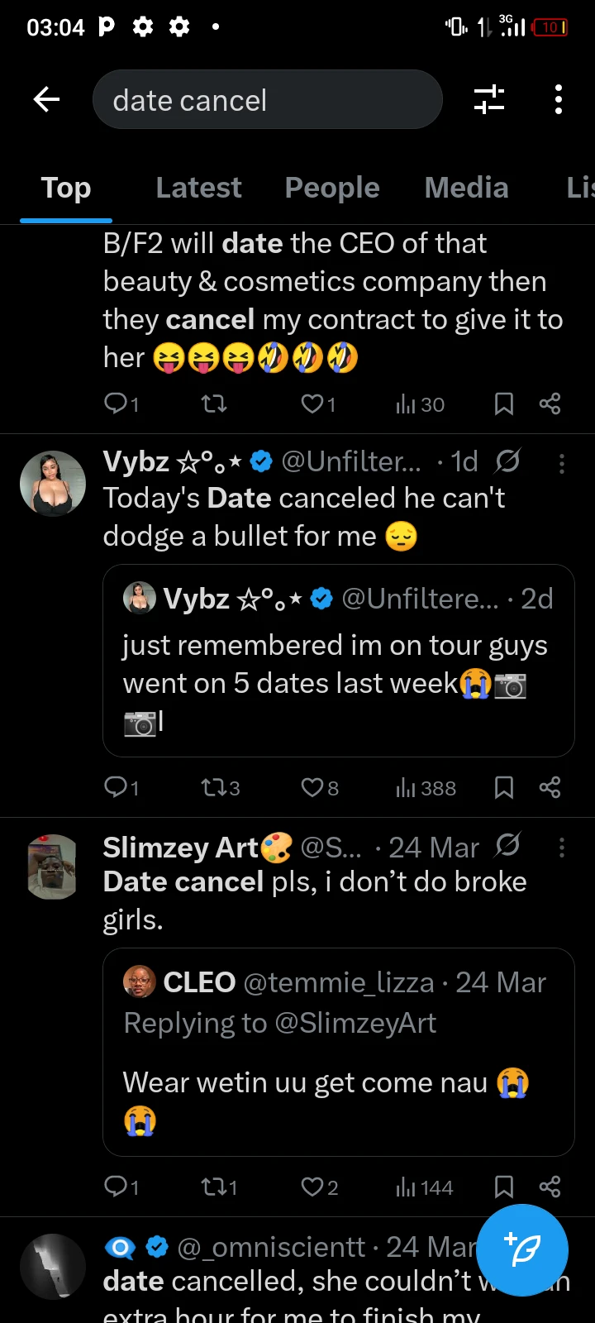The width and height of the screenshot is (595, 1323).
Task: Open search filters sliders icon
Action: (489, 99)
